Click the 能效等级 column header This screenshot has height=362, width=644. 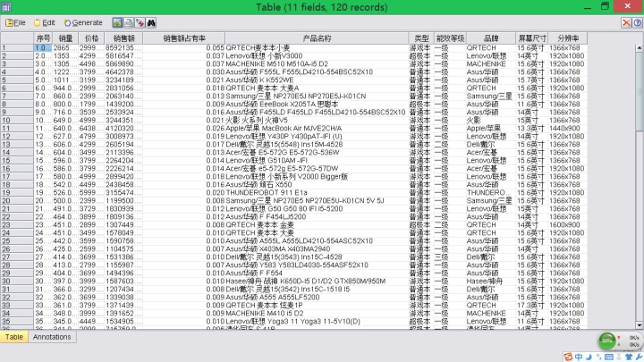[450, 38]
